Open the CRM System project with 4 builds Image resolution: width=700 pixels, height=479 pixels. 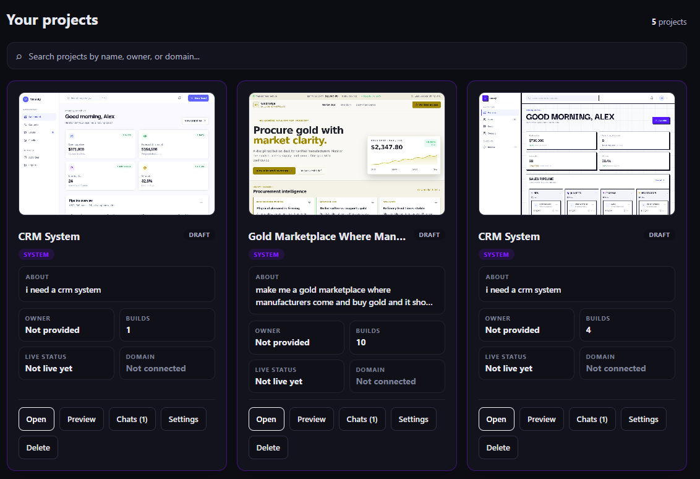pos(497,419)
